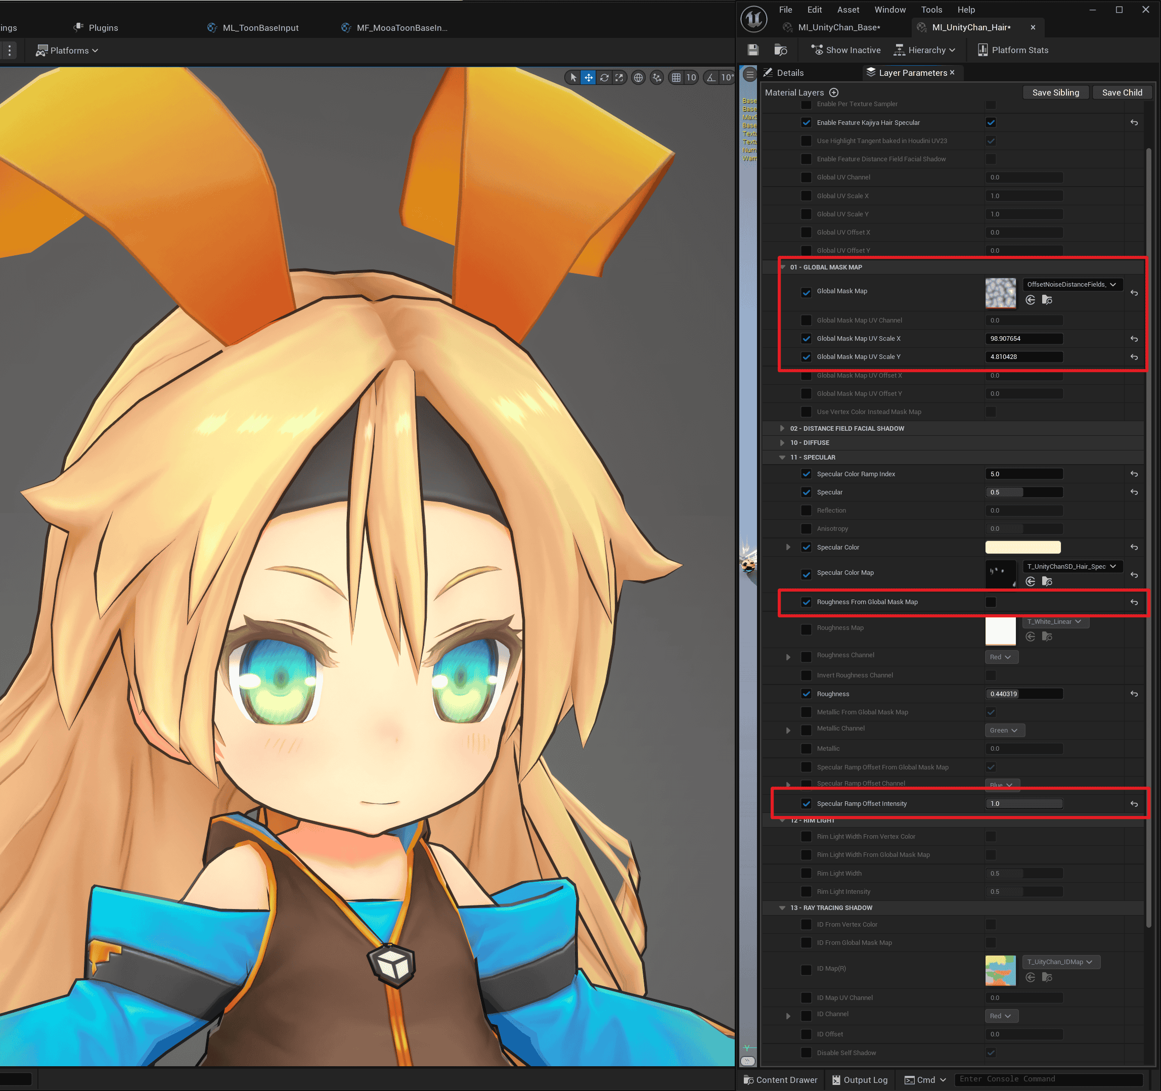Enable override for Global UV Channel
The width and height of the screenshot is (1161, 1091).
[x=806, y=177]
